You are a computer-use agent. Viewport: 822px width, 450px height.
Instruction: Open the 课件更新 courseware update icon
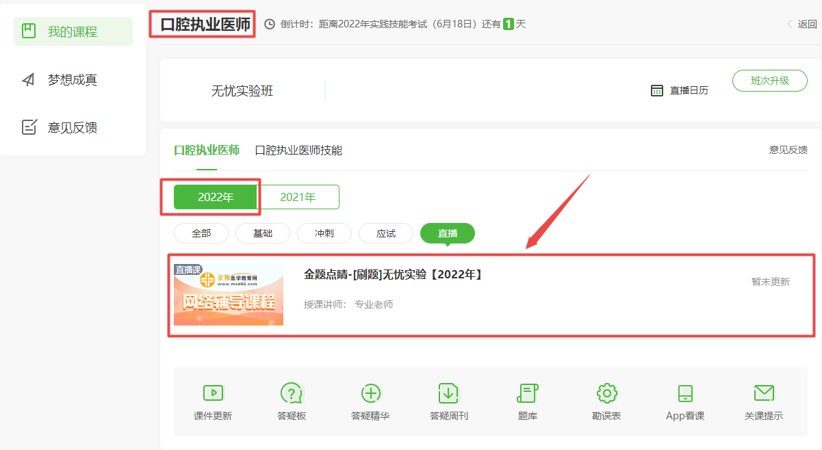213,393
